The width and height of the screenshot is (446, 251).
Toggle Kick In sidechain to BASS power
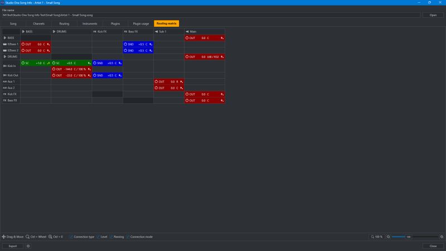[x=23, y=63]
